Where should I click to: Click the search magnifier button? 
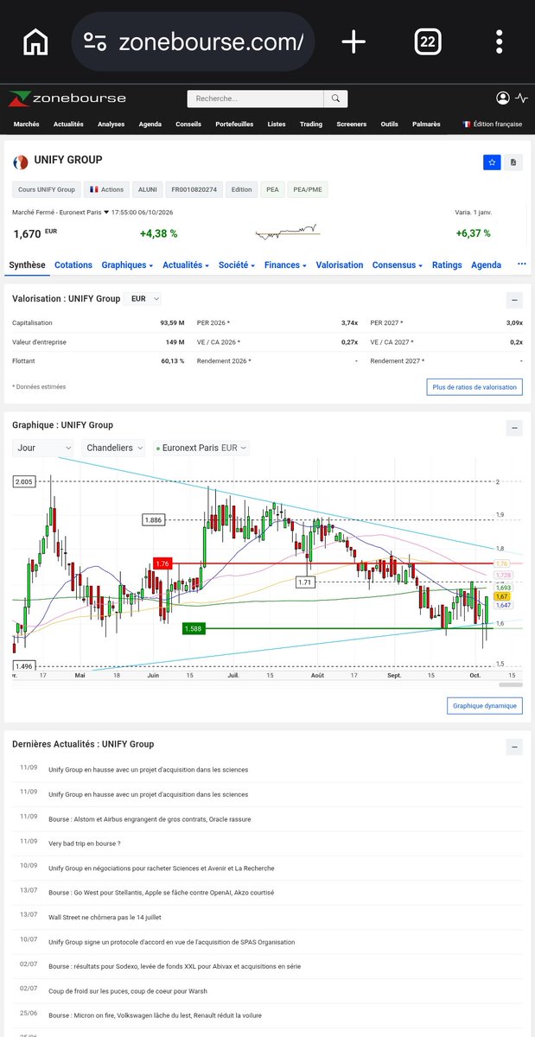pos(336,99)
